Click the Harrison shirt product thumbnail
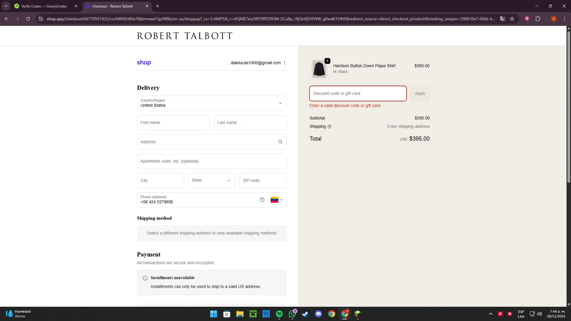 coord(319,69)
